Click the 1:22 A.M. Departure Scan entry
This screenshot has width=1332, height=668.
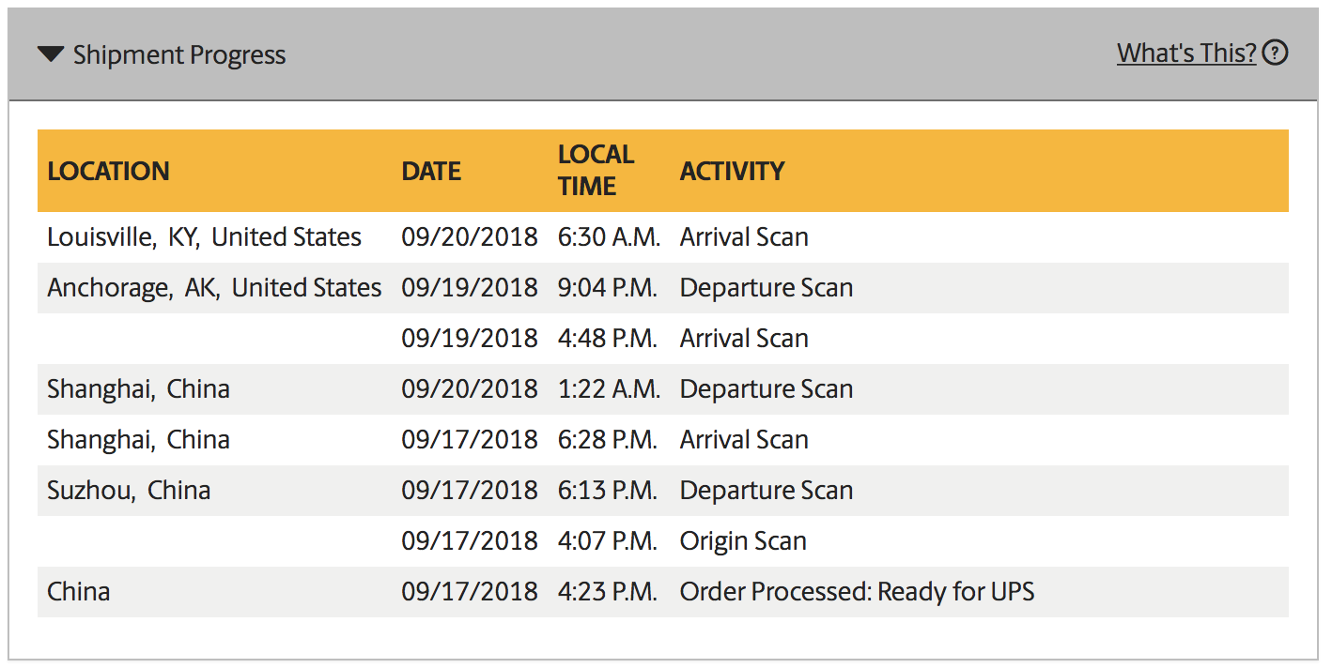[767, 389]
